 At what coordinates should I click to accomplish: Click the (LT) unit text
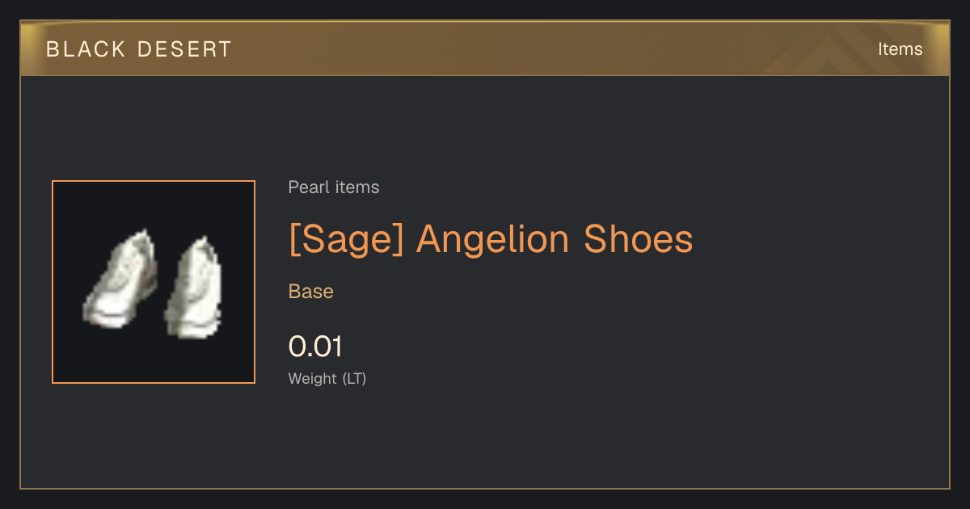pyautogui.click(x=354, y=378)
